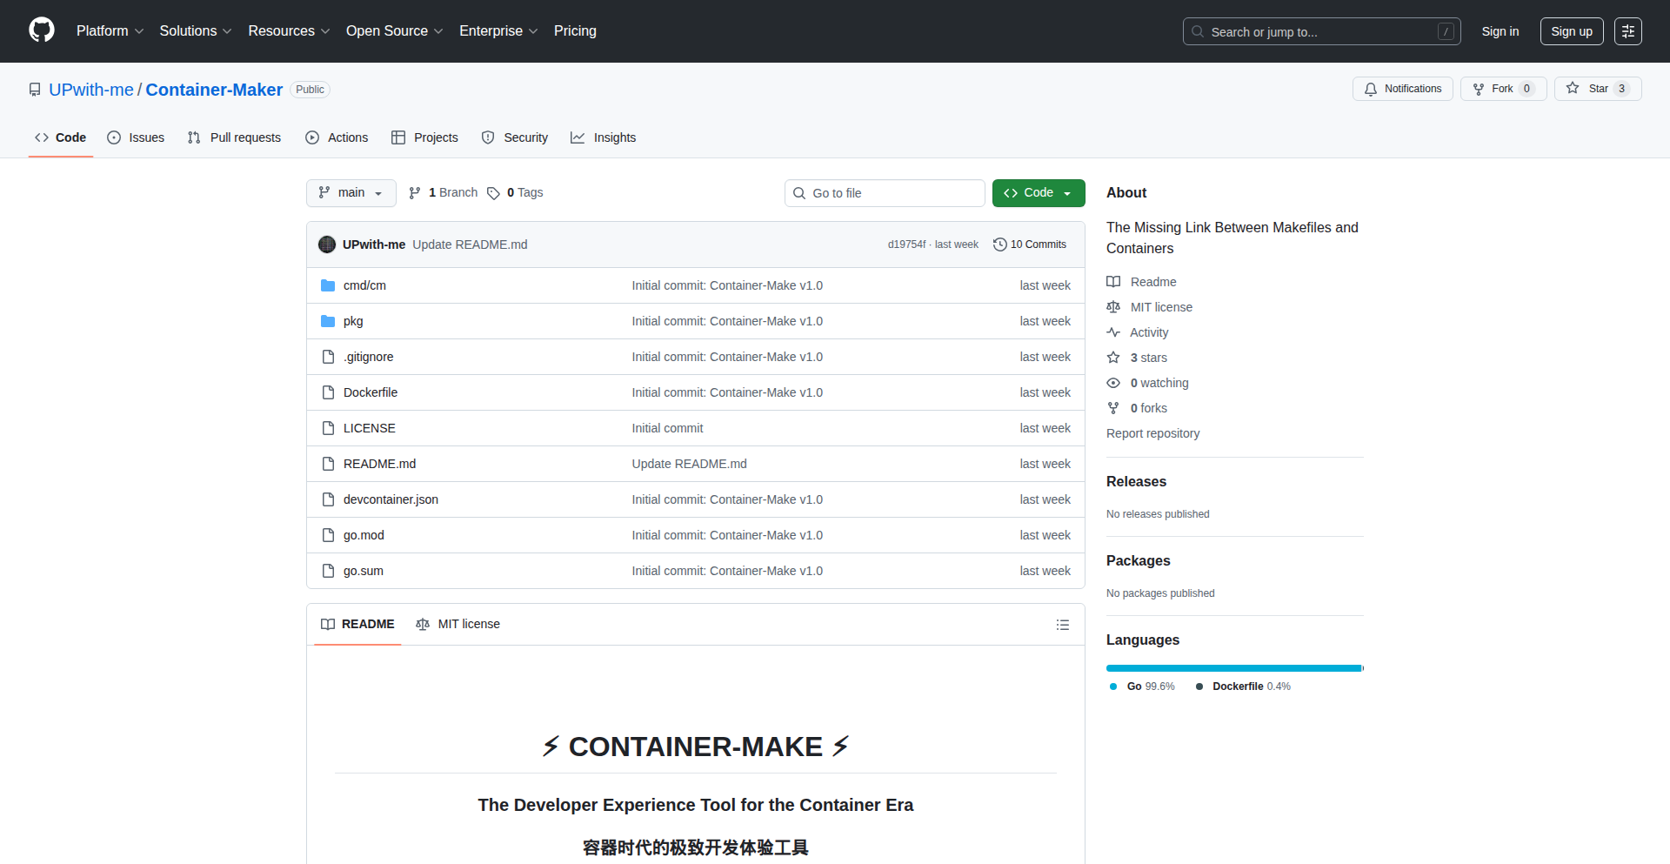Click the tags icon beside 0 Tags
Image resolution: width=1670 pixels, height=864 pixels.
tap(493, 192)
